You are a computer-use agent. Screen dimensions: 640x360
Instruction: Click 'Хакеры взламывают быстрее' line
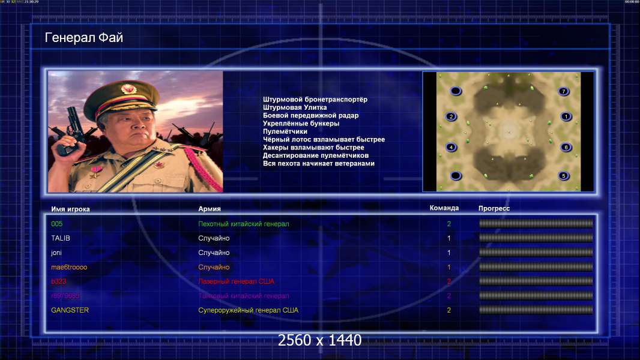[313, 148]
